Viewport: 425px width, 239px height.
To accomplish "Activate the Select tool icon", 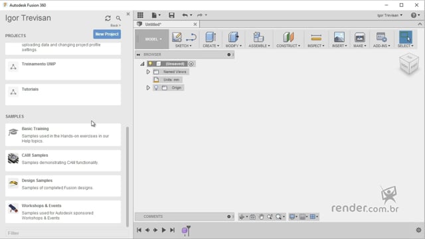I will (x=405, y=37).
